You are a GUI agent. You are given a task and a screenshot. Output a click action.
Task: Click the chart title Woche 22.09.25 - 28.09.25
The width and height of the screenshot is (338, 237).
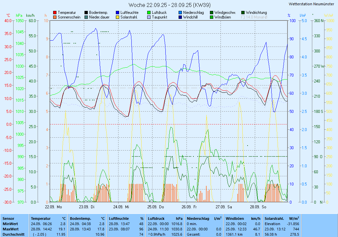click(170, 5)
